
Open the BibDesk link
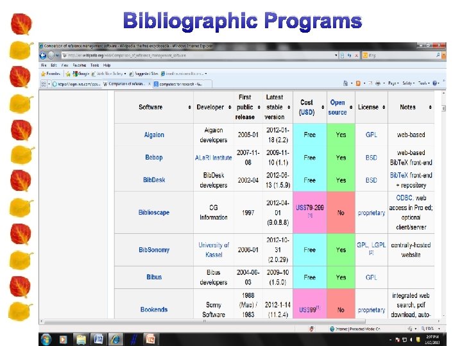coord(154,180)
